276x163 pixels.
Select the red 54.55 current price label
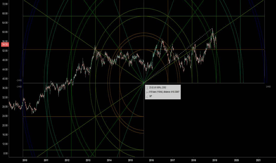click(x=5, y=44)
